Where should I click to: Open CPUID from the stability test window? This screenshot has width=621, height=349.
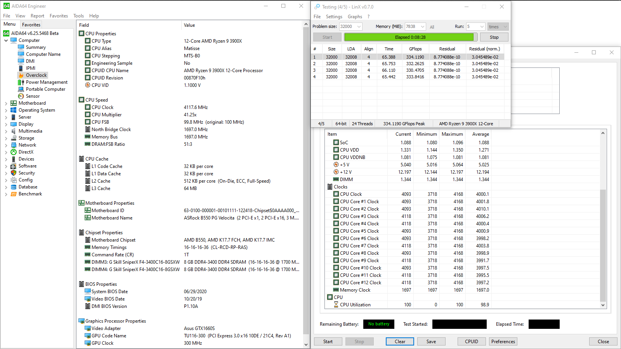tap(472, 342)
